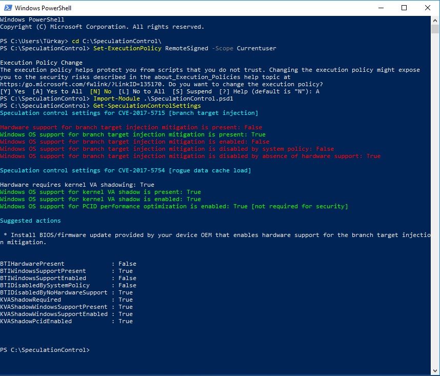Click the 'Copyright (C) Microsoft Corporation' line
Image resolution: width=440 pixels, height=376 pixels.
(x=102, y=27)
